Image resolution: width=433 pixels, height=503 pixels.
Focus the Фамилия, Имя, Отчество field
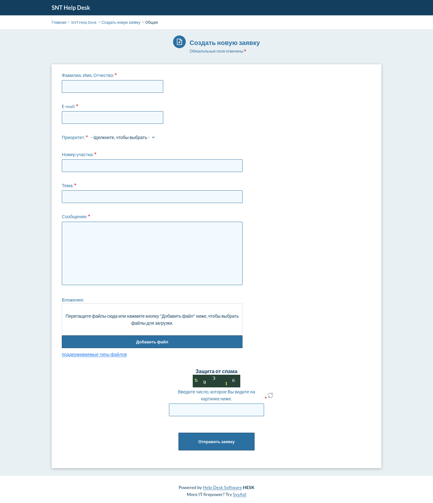pyautogui.click(x=113, y=86)
